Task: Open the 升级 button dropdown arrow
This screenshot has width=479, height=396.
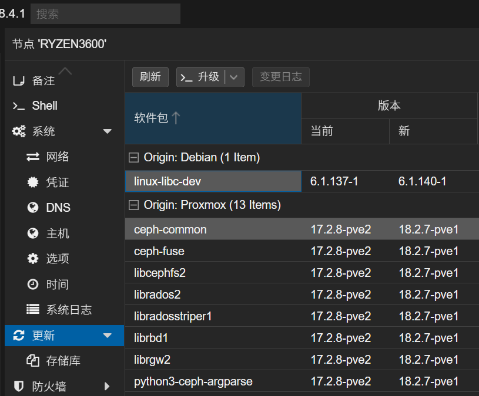Action: click(234, 77)
